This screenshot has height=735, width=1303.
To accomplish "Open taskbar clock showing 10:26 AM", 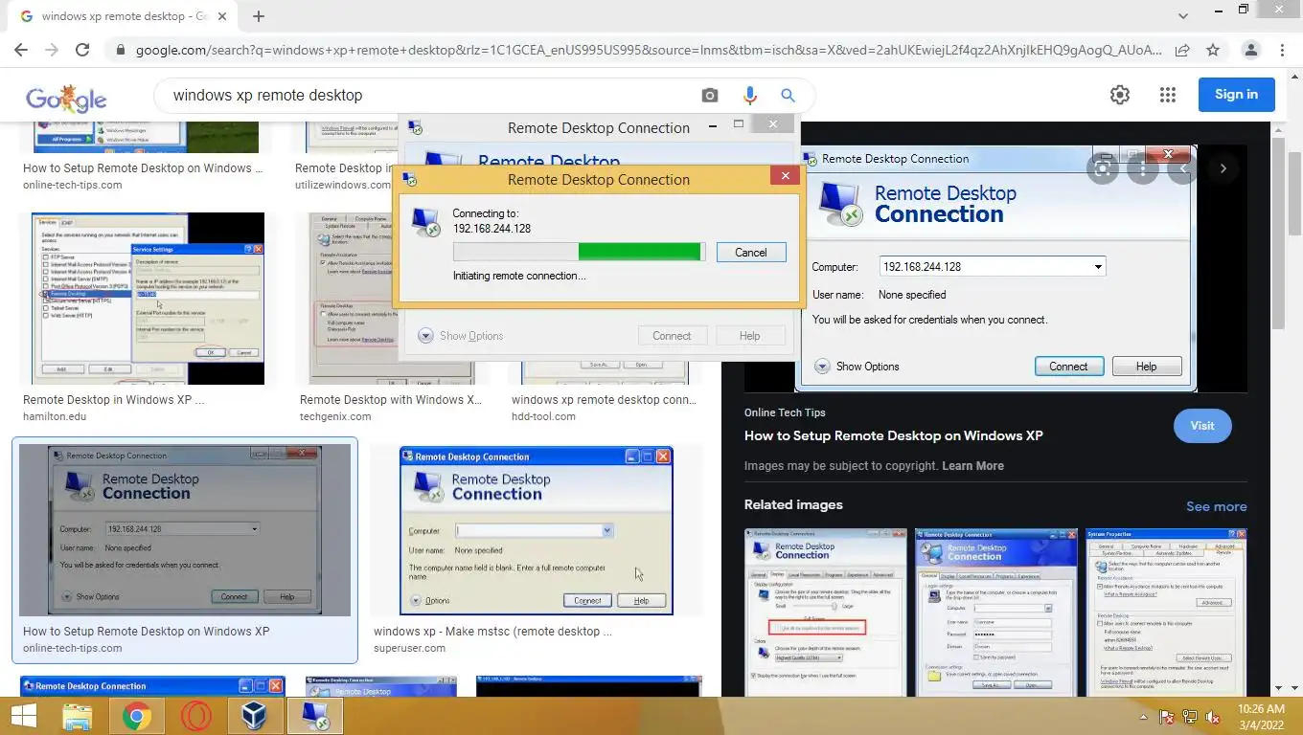I will [x=1261, y=717].
